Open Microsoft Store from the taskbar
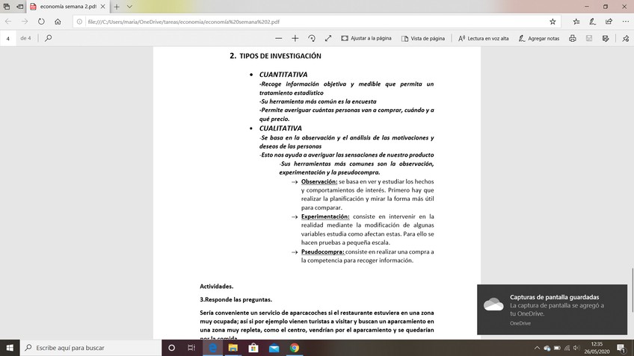 click(x=253, y=348)
